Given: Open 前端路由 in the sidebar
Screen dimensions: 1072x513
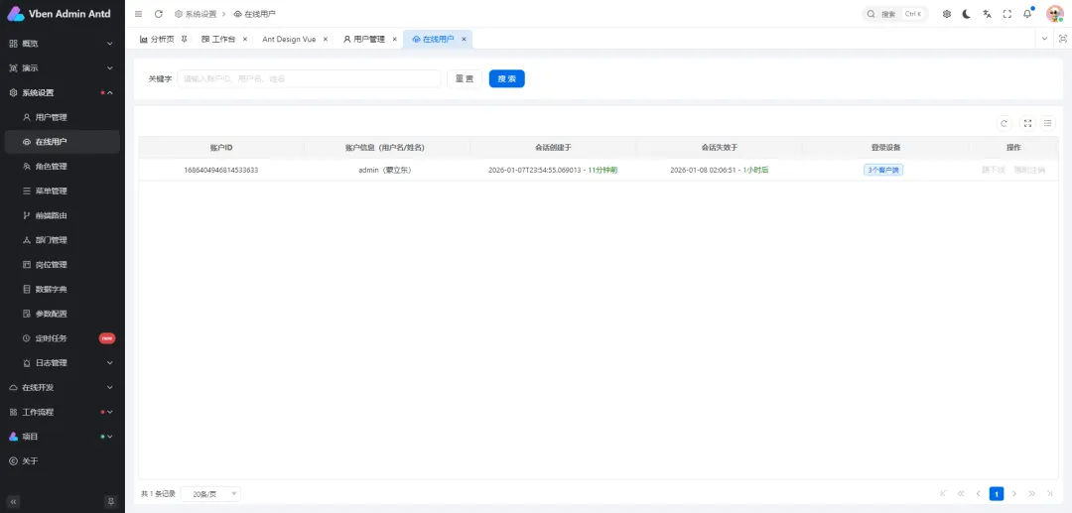Looking at the screenshot, I should tap(63, 215).
